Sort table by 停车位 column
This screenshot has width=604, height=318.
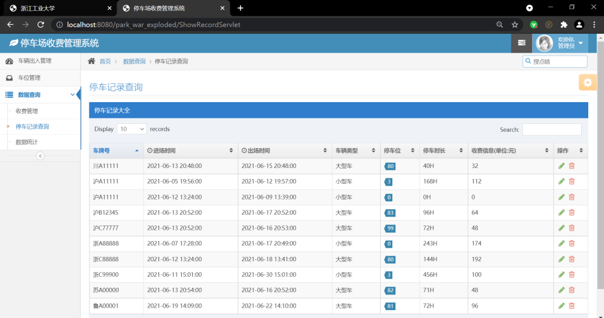coord(400,151)
